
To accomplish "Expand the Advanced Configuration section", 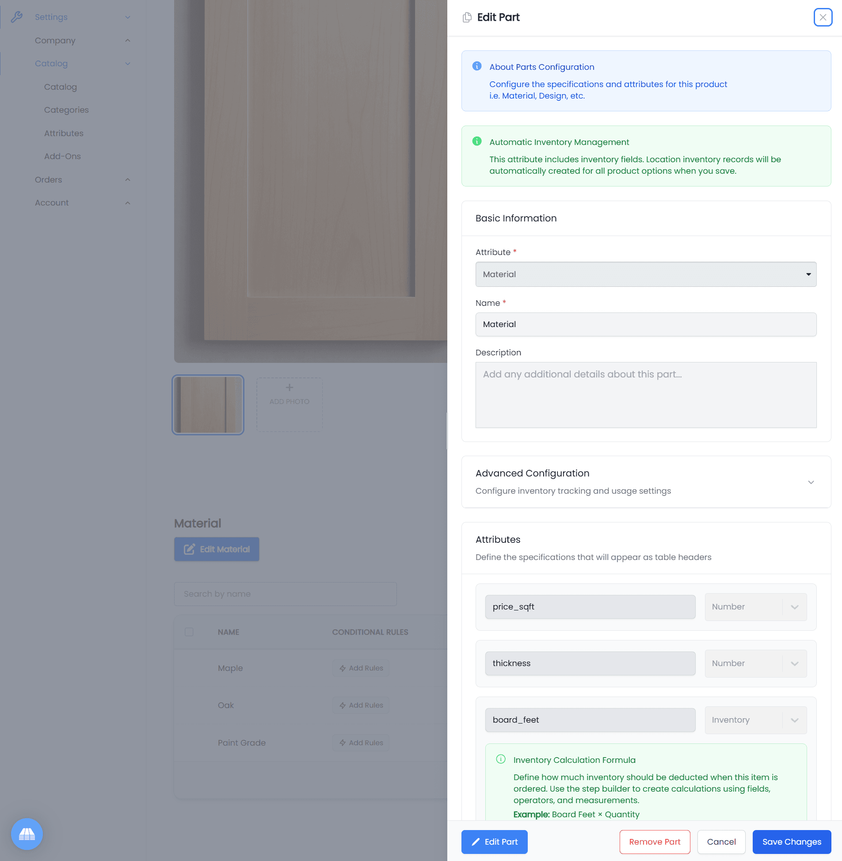I will pos(811,483).
